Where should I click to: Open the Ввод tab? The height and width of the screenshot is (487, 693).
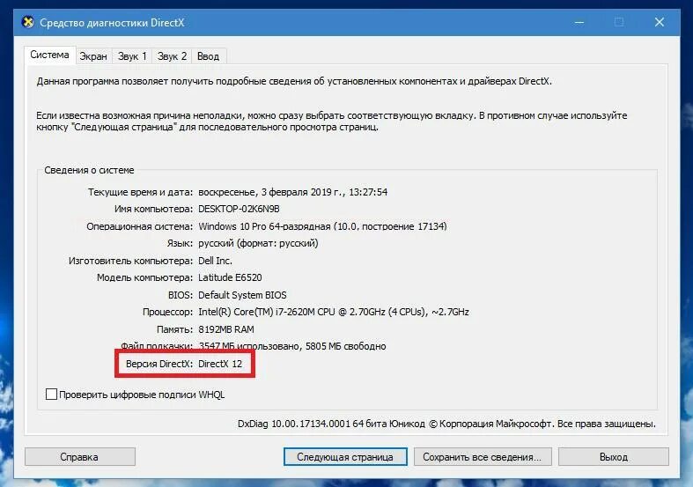point(208,56)
